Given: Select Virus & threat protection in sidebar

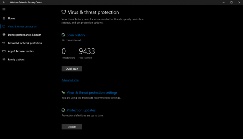Looking at the screenshot, I should point(22,27).
